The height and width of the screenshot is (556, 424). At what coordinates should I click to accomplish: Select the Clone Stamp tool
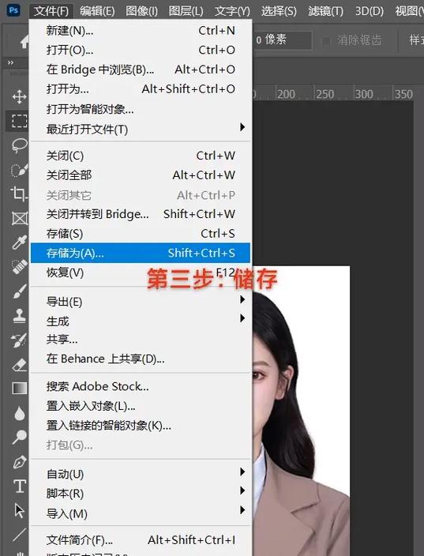(x=19, y=315)
